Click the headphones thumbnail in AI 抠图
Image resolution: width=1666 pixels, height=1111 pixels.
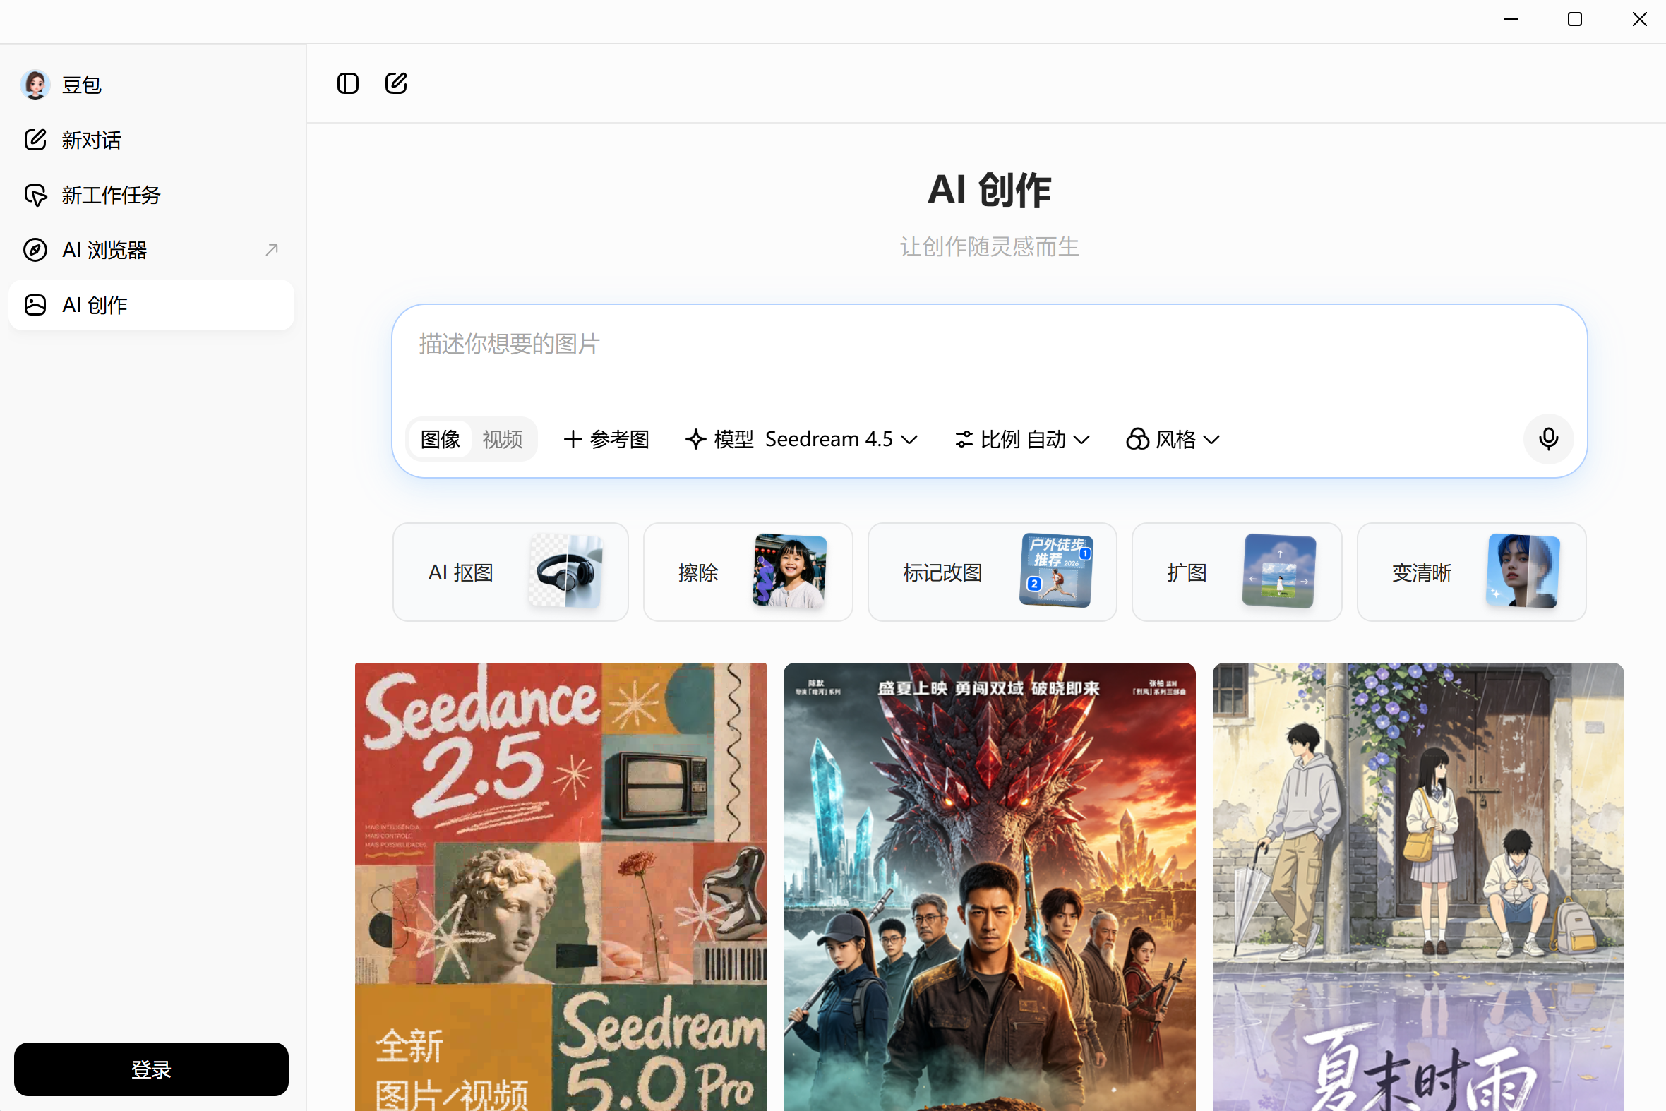(x=566, y=571)
